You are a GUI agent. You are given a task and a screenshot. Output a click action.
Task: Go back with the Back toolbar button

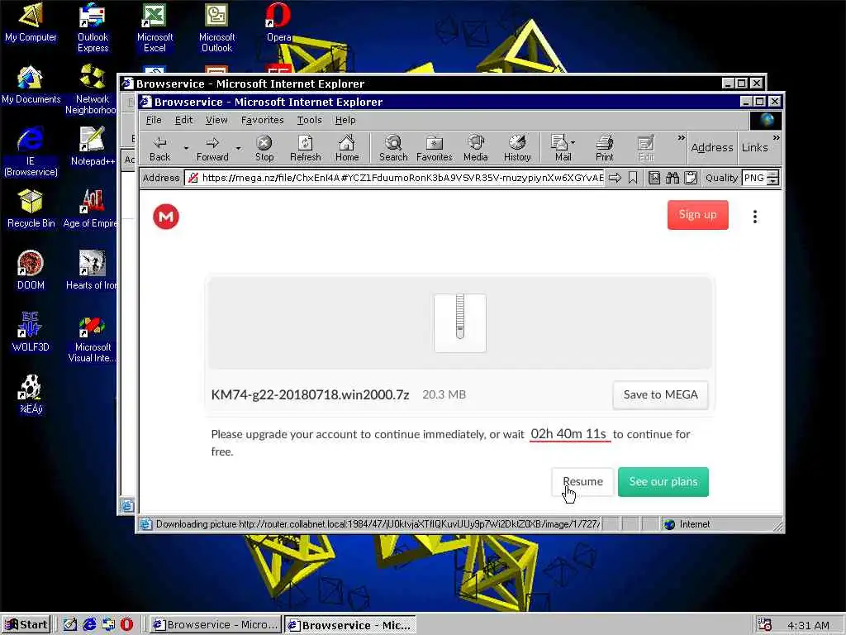tap(159, 148)
